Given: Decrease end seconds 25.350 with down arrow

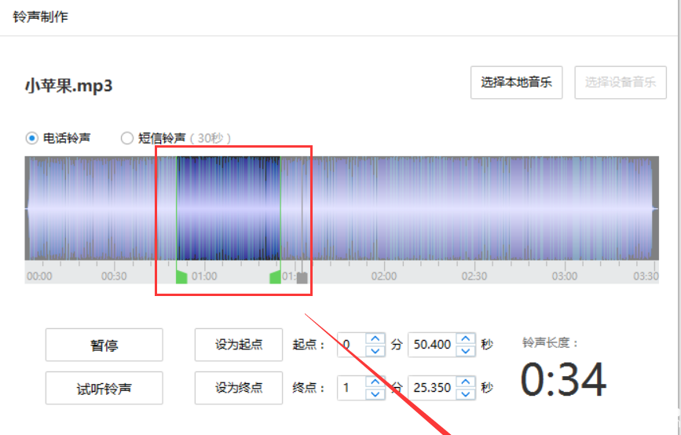Looking at the screenshot, I should [466, 393].
